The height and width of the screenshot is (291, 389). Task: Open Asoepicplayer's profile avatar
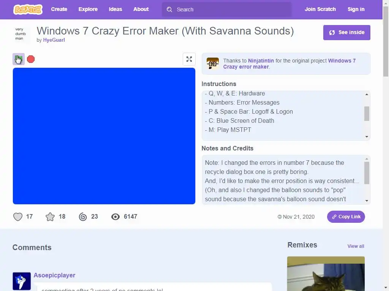click(x=22, y=281)
